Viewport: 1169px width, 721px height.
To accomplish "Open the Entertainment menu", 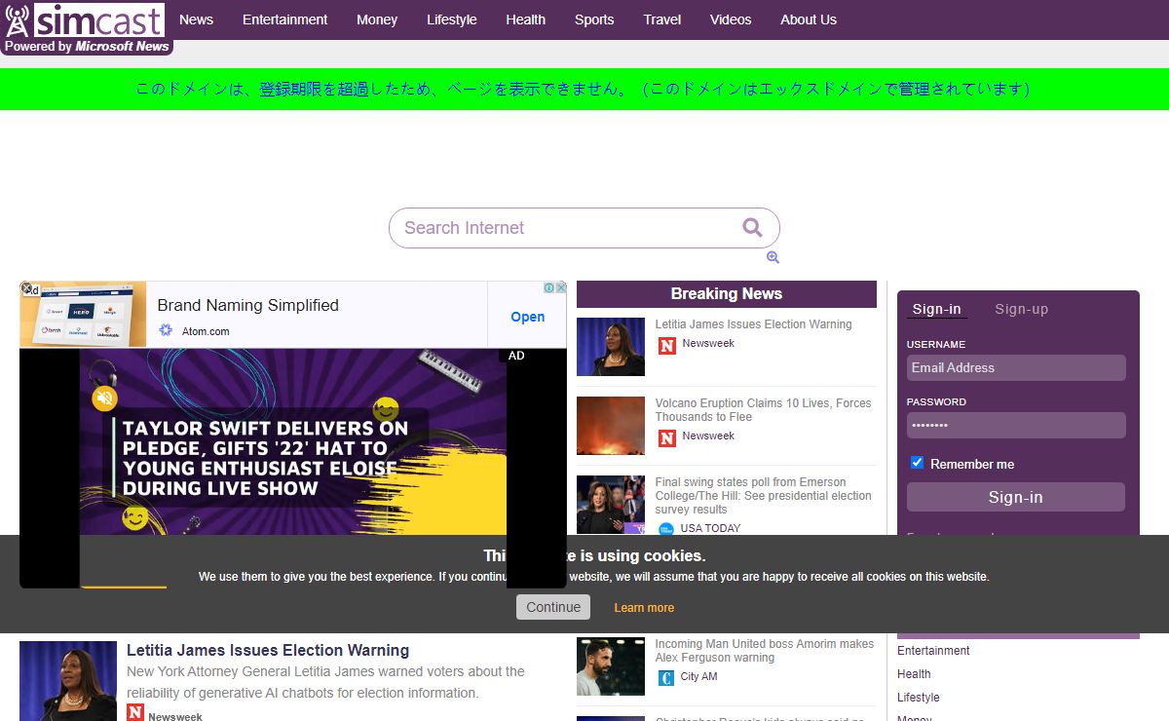I will 285,19.
